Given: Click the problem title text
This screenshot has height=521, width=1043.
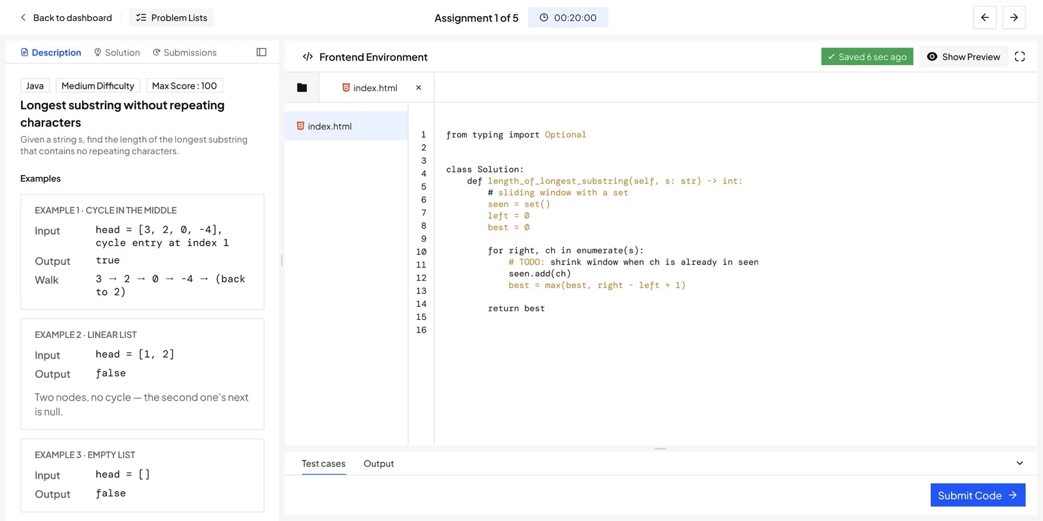Looking at the screenshot, I should [123, 113].
